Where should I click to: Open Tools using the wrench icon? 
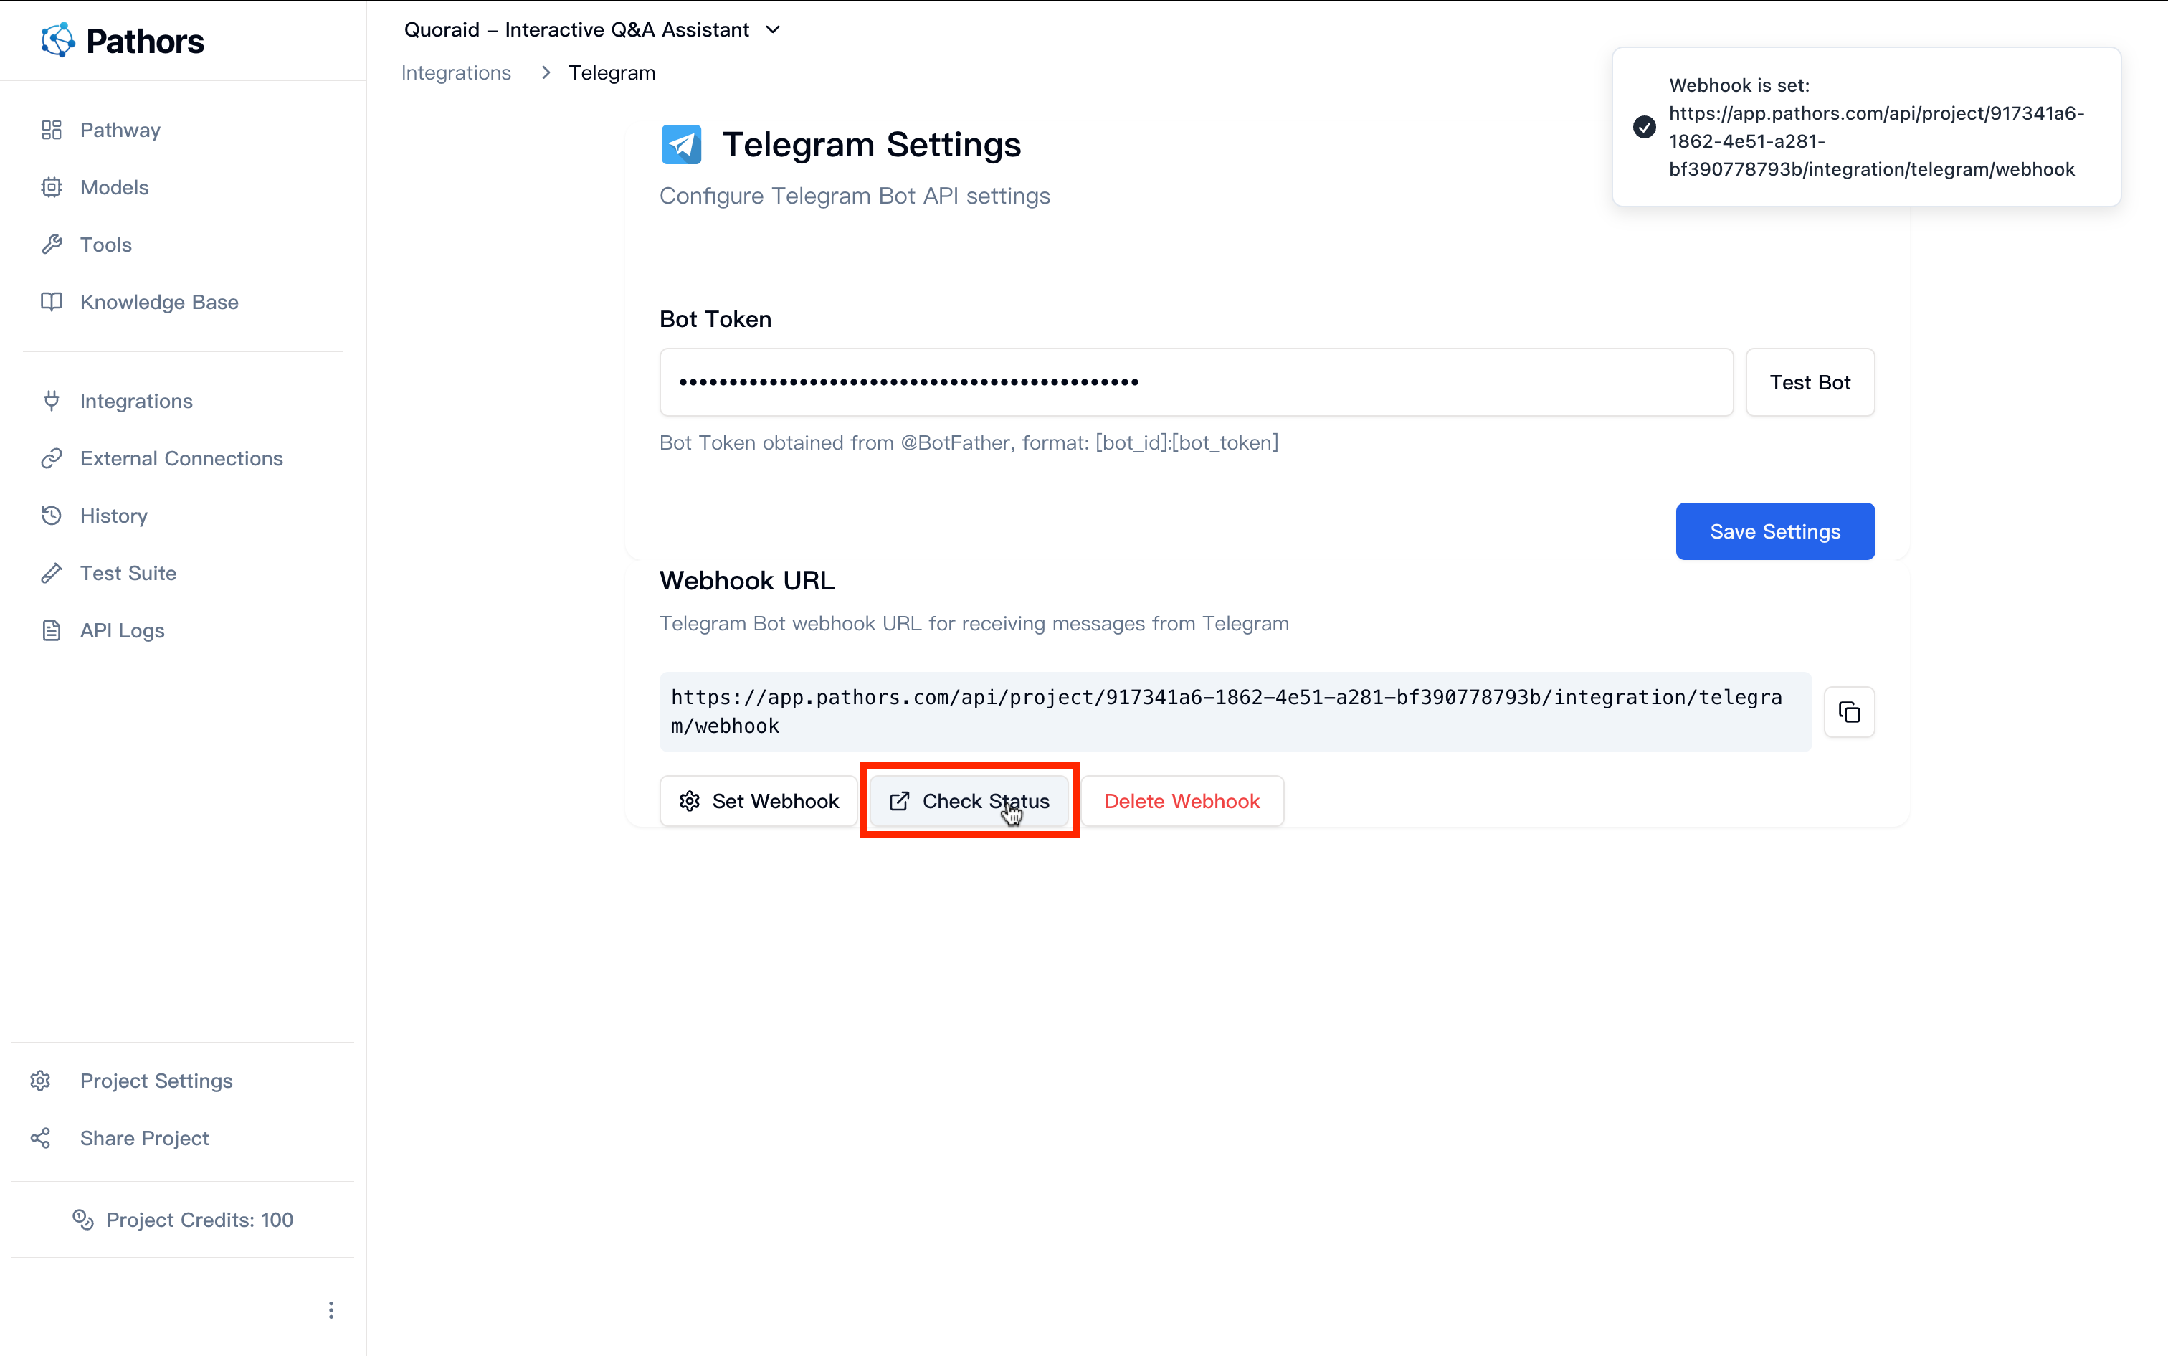tap(51, 244)
